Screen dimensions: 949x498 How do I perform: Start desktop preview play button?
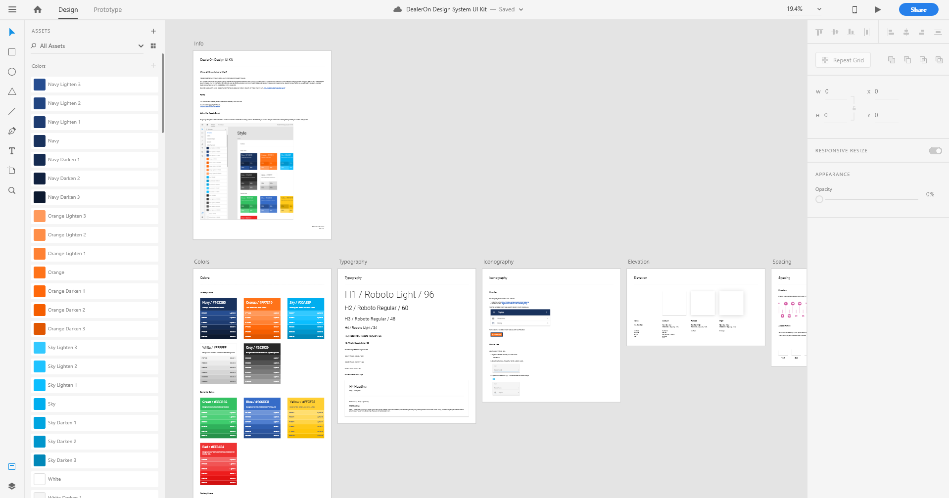(877, 9)
